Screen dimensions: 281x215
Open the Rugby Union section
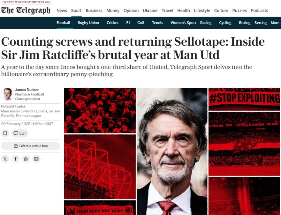pos(88,23)
